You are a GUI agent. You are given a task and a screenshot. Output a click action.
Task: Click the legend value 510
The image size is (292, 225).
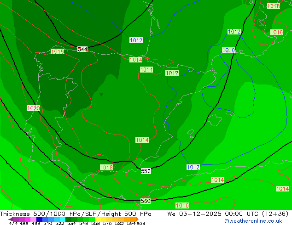point(48,223)
